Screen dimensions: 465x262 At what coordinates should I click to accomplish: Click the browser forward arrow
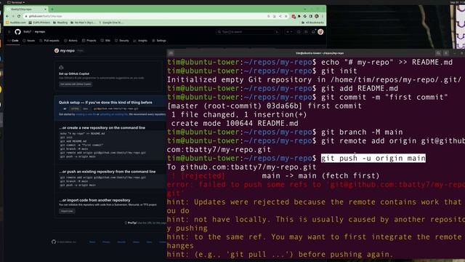[13, 16]
